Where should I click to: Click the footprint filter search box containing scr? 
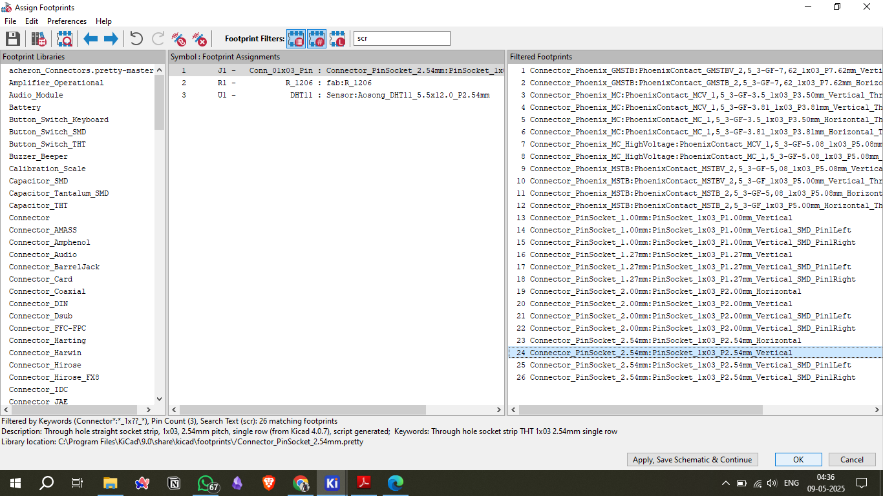pyautogui.click(x=402, y=39)
